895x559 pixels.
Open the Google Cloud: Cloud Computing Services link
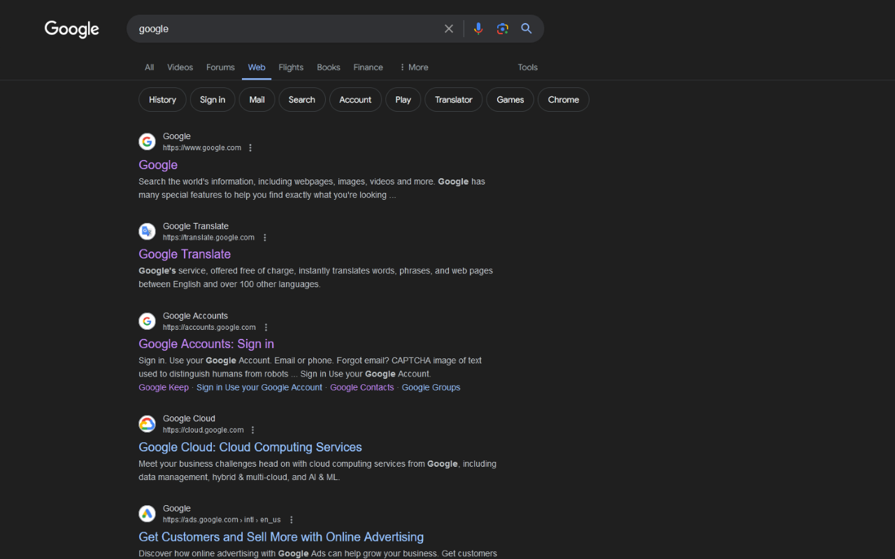click(250, 447)
